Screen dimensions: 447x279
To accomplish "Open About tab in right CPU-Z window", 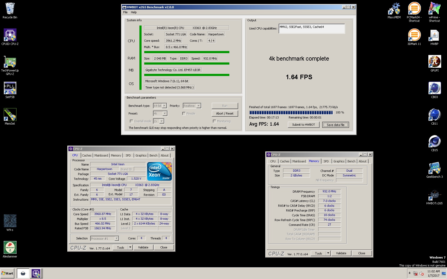I will point(362,161).
